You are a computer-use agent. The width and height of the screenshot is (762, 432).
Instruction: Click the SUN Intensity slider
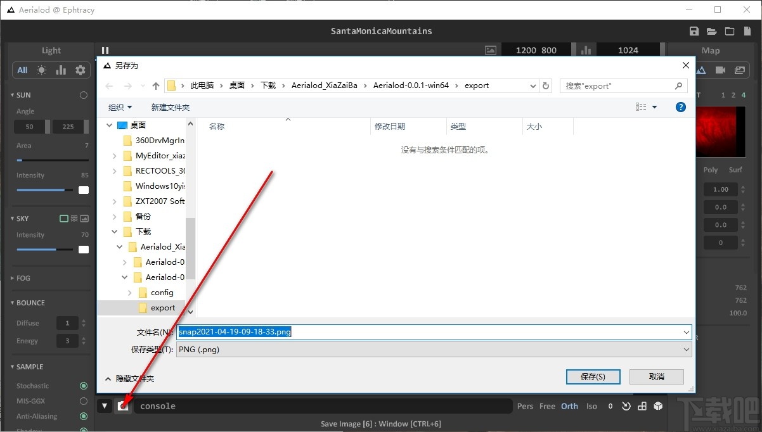pyautogui.click(x=44, y=190)
